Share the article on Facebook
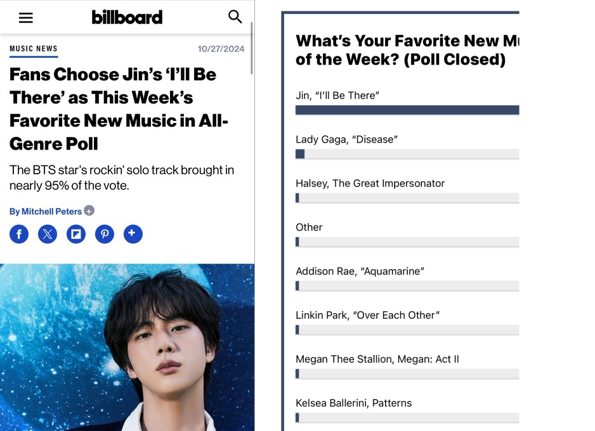 (x=19, y=235)
